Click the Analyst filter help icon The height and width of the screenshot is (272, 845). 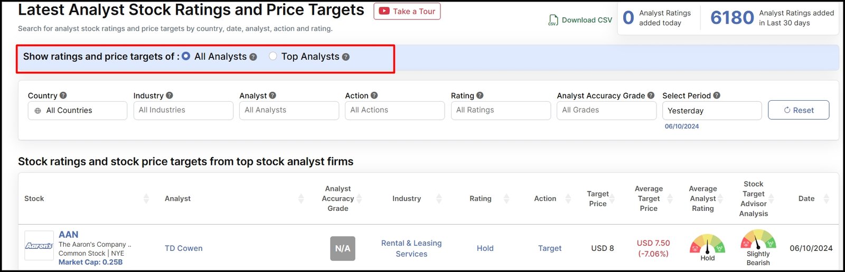pyautogui.click(x=272, y=95)
